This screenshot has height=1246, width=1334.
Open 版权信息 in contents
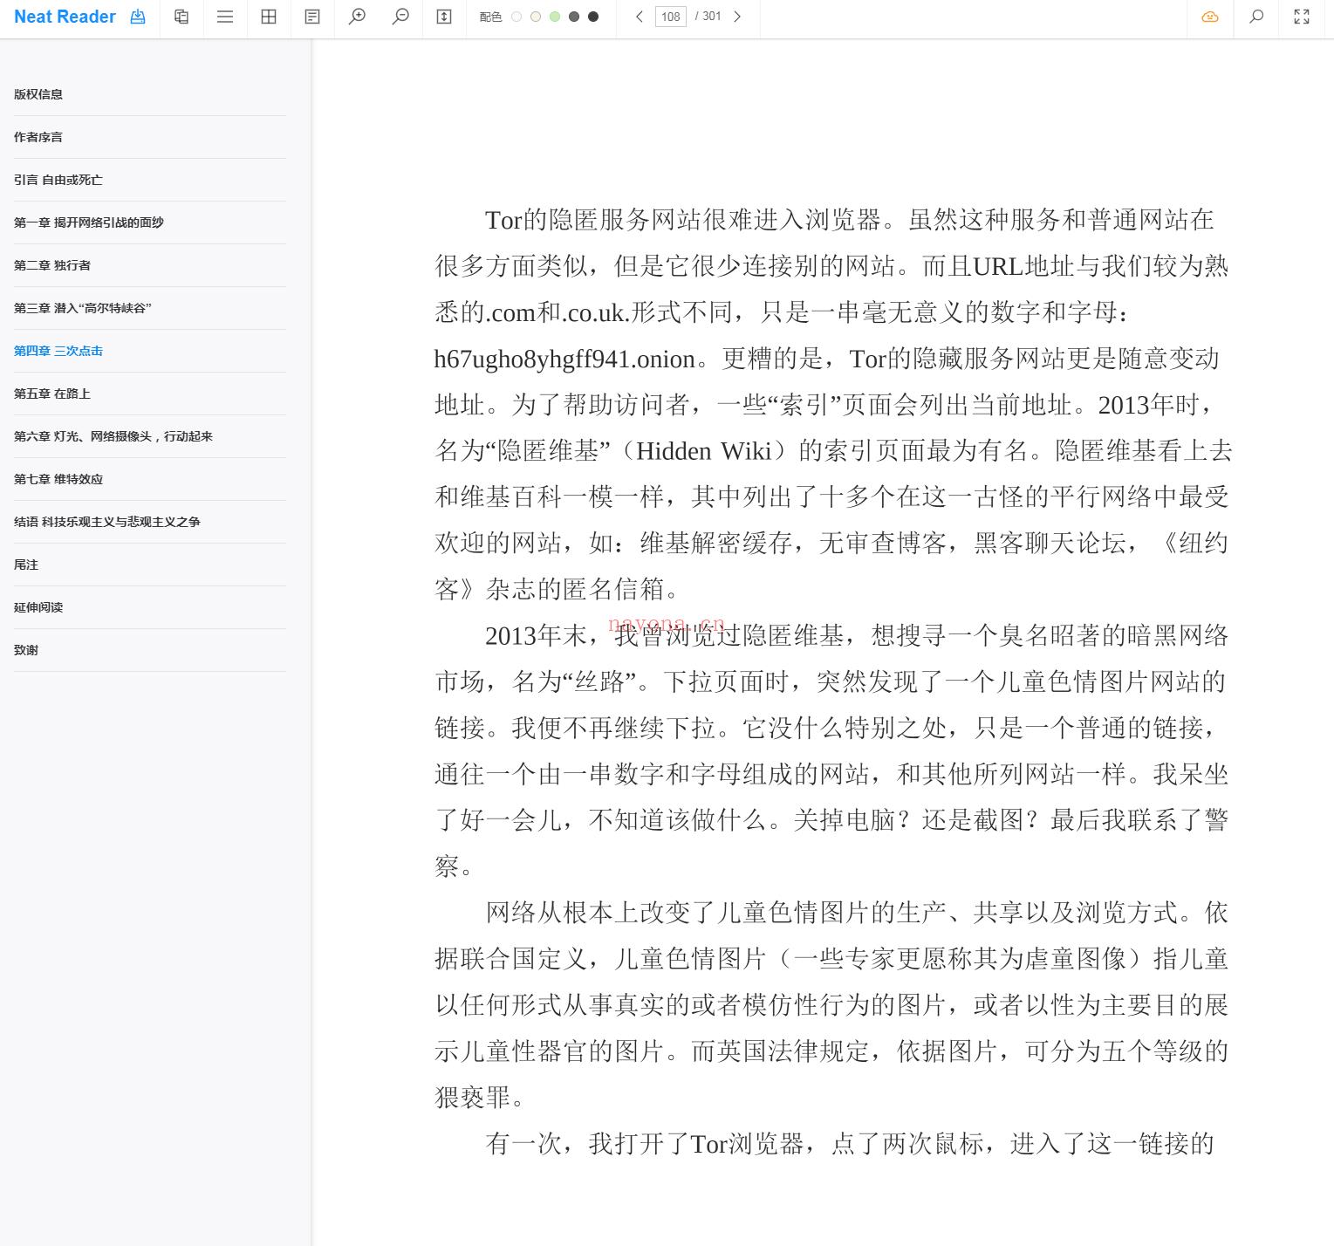point(38,94)
